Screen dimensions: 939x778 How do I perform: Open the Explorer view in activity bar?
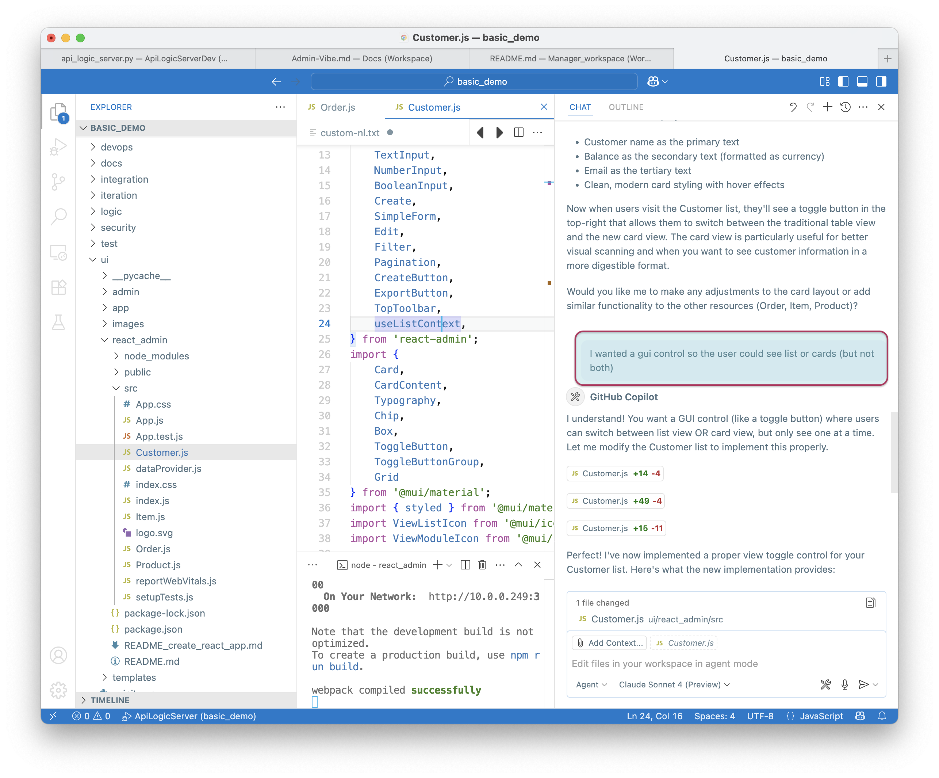point(58,112)
